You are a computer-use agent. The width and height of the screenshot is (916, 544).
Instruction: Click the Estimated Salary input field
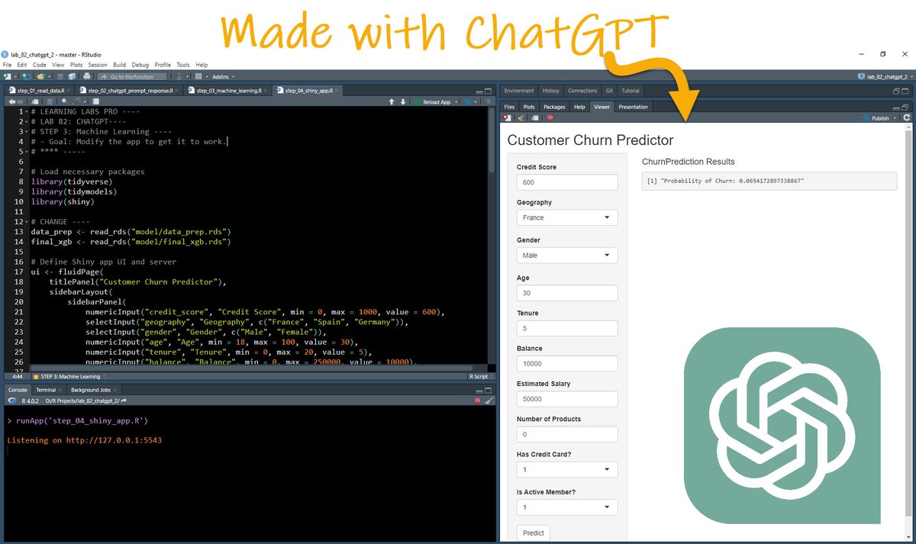pos(566,399)
